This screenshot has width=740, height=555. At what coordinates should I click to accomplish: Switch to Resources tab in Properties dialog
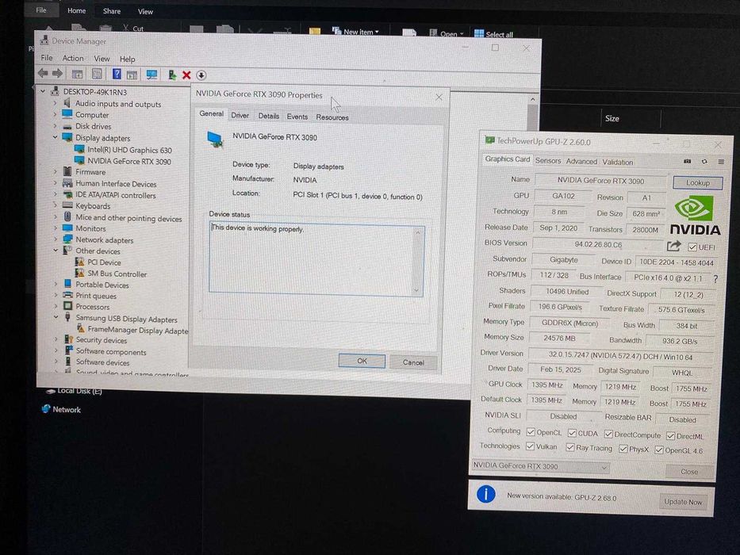(x=332, y=117)
